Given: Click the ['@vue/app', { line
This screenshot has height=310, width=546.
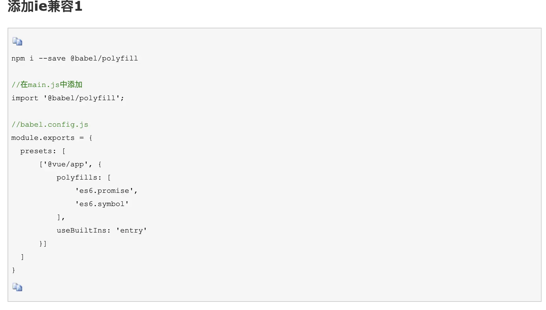Looking at the screenshot, I should pos(70,164).
